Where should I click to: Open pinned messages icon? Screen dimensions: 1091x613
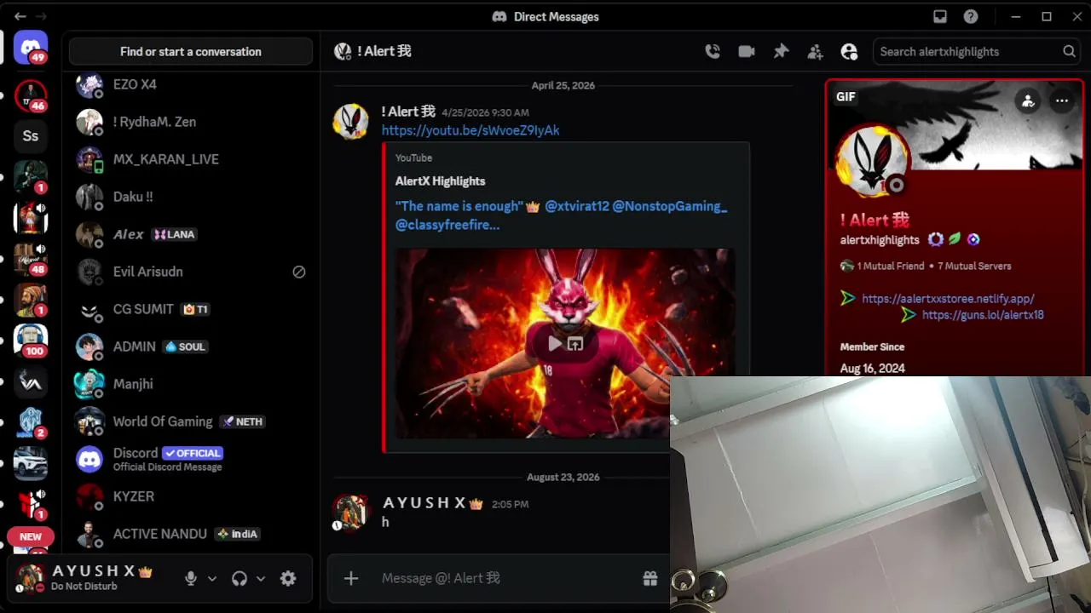(x=781, y=51)
